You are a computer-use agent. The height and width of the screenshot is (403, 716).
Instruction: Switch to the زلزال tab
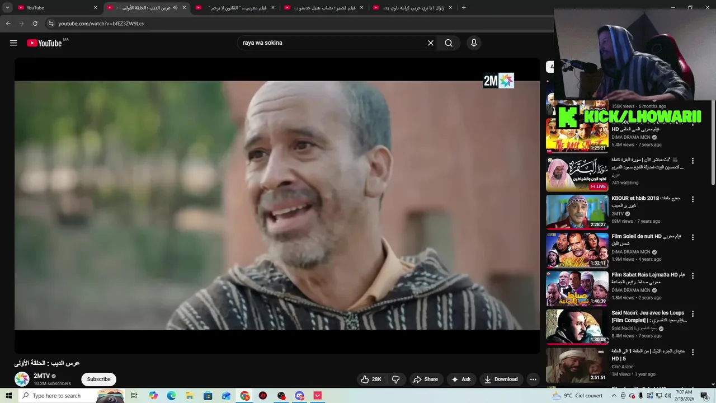click(x=413, y=8)
